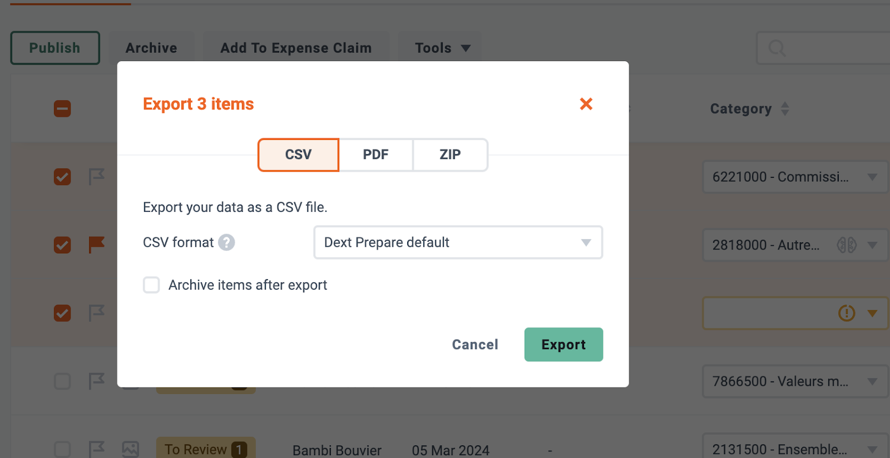The width and height of the screenshot is (890, 458).
Task: Click the image icon beside To Review row
Action: click(x=131, y=449)
